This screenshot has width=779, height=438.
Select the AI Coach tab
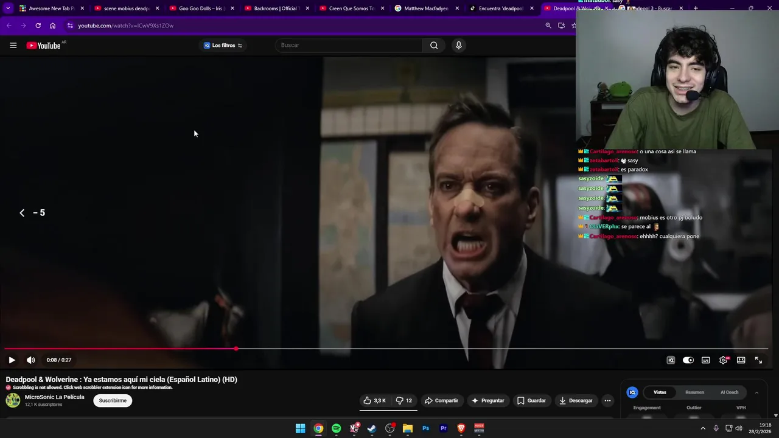click(x=729, y=392)
